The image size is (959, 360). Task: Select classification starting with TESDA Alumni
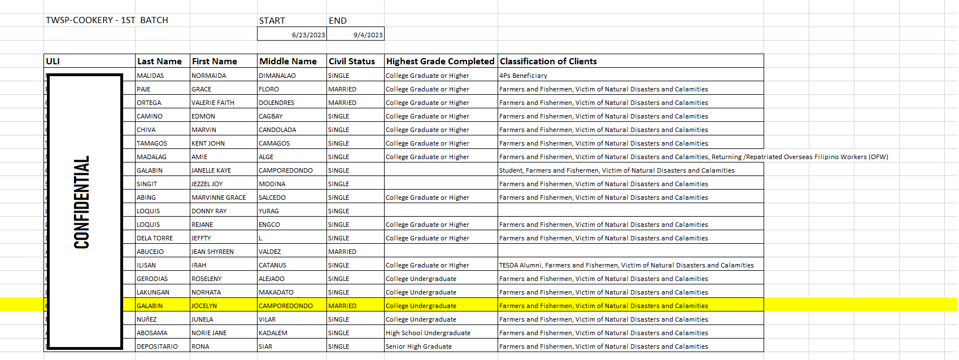(x=631, y=264)
